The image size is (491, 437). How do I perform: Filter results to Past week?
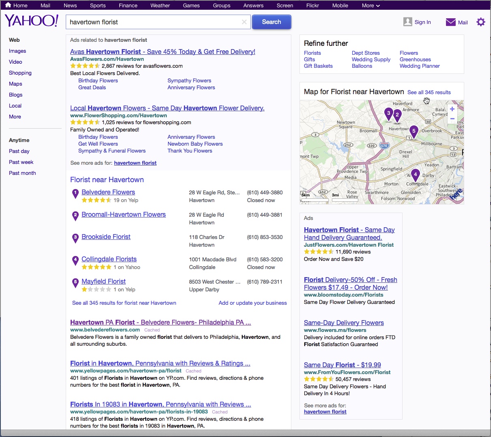[x=21, y=162]
